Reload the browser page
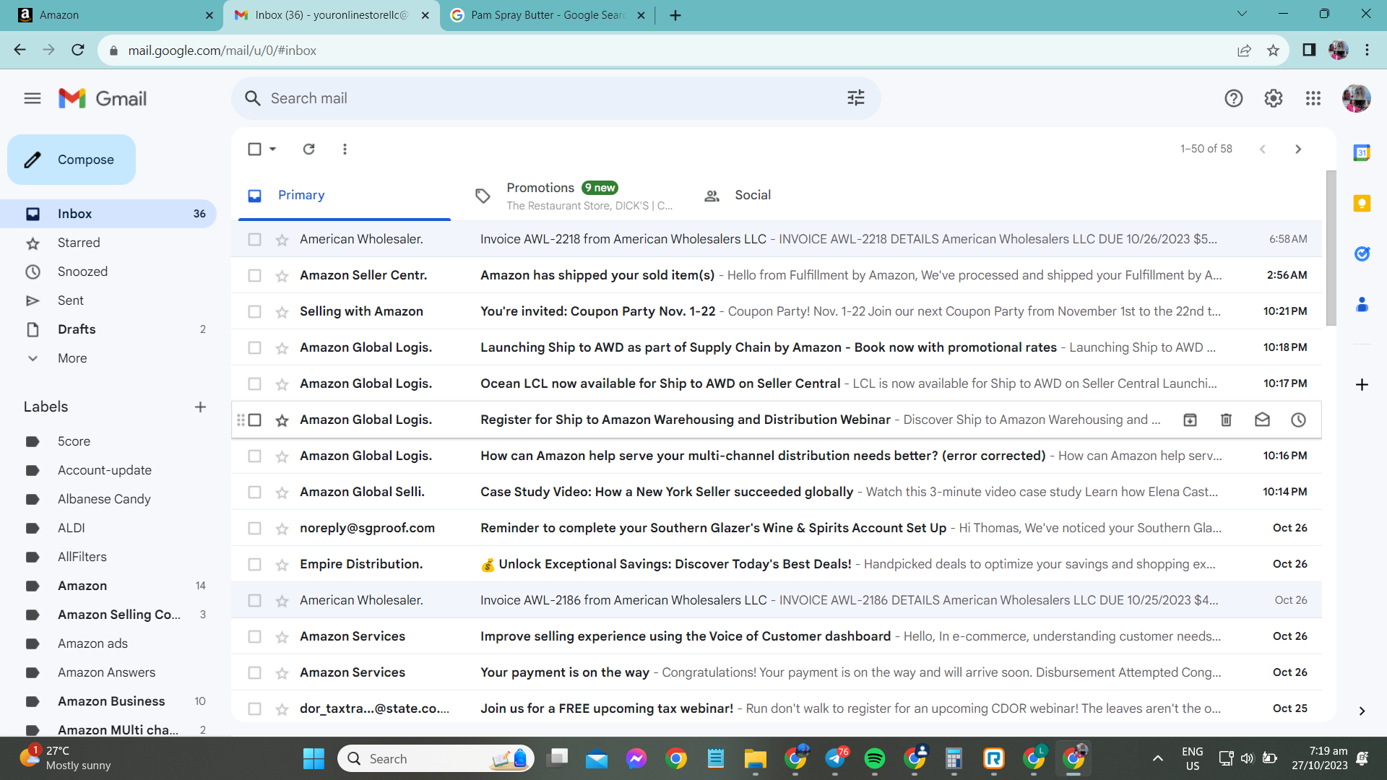The width and height of the screenshot is (1387, 780). coord(78,50)
